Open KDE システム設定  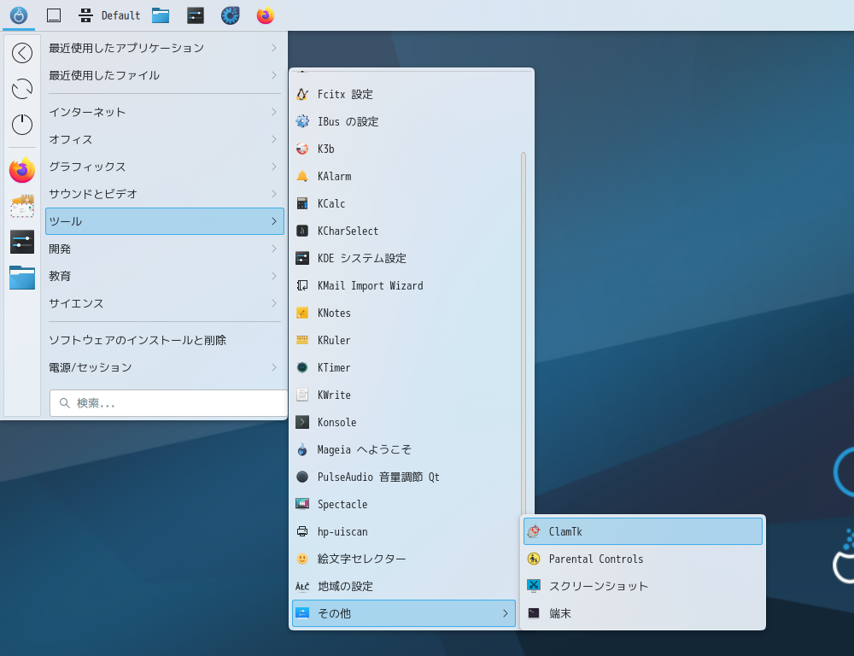pyautogui.click(x=404, y=258)
